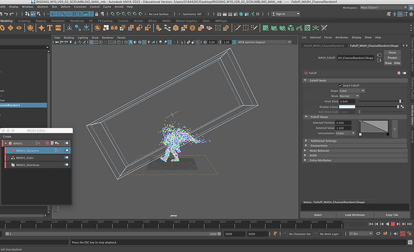The height and width of the screenshot is (252, 414).
Task: Click the Display Colour checker map button
Action: click(403, 107)
